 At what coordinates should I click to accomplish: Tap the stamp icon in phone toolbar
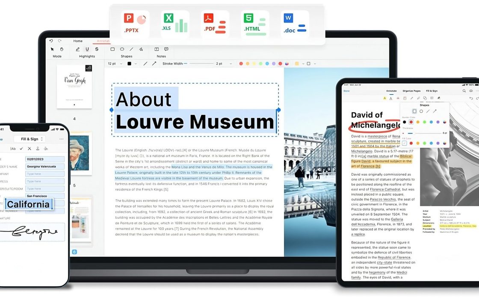(x=38, y=149)
